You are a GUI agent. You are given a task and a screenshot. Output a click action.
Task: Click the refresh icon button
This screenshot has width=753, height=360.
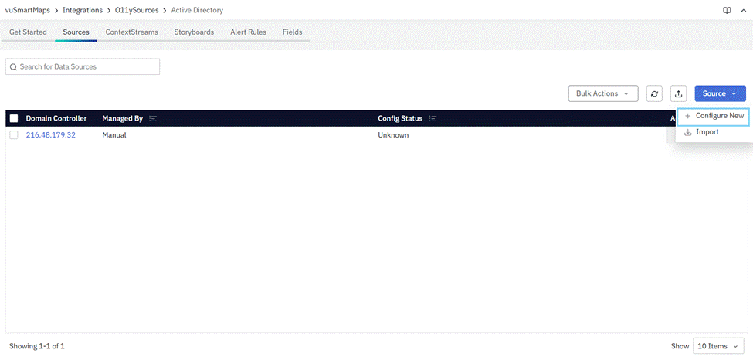point(655,93)
